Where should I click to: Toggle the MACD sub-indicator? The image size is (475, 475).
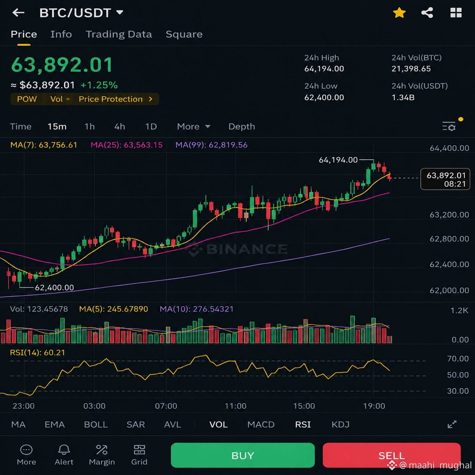click(x=261, y=425)
